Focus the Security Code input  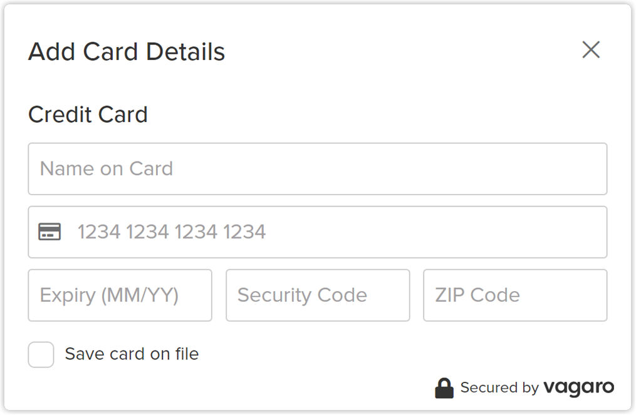point(317,295)
